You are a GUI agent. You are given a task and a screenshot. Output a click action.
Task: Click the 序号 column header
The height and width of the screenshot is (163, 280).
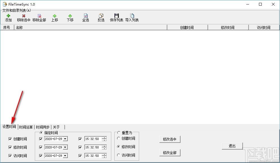(7, 27)
